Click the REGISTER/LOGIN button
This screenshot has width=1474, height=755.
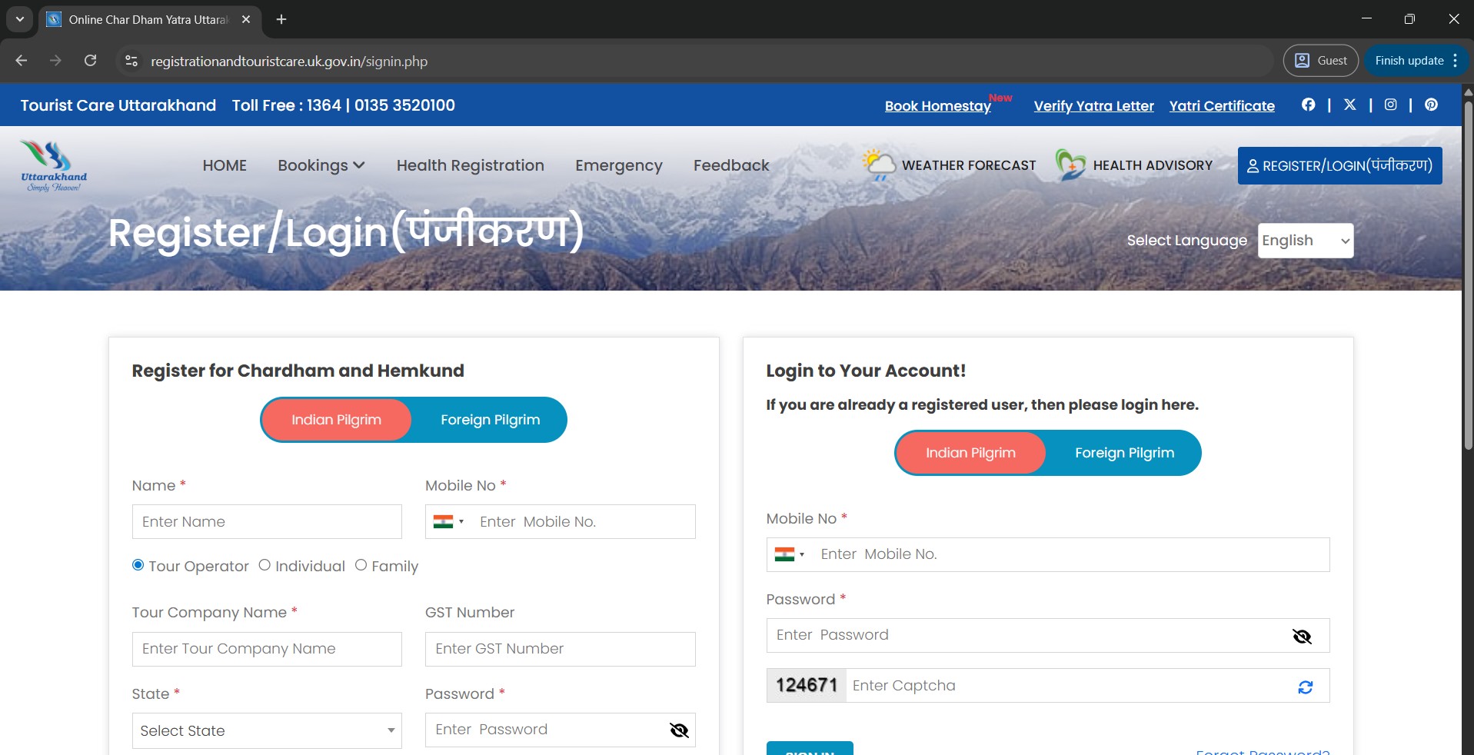pos(1339,165)
